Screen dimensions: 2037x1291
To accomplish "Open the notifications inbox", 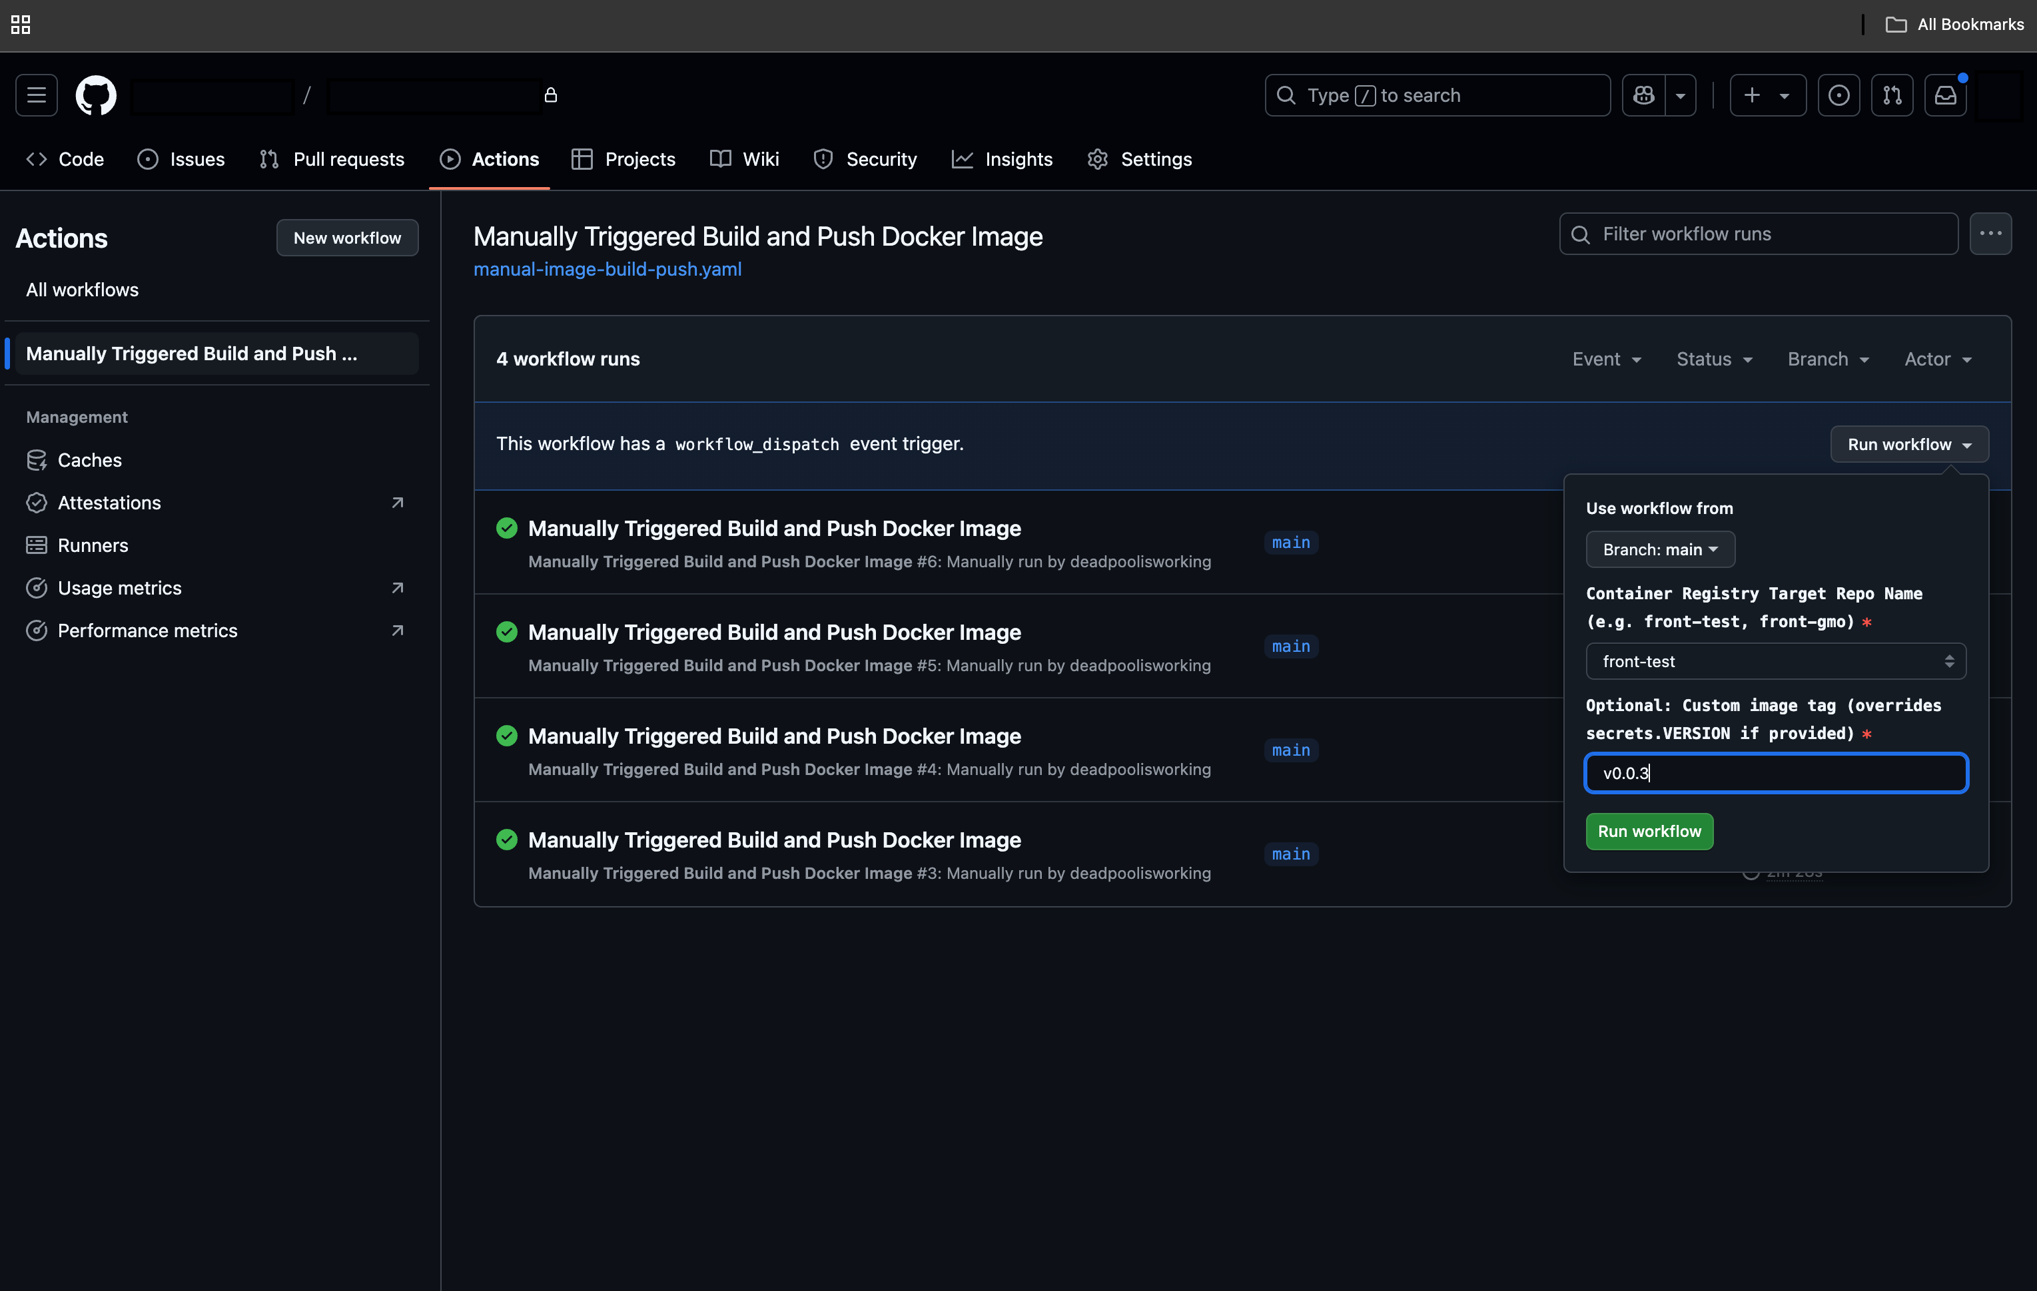I will point(1945,95).
